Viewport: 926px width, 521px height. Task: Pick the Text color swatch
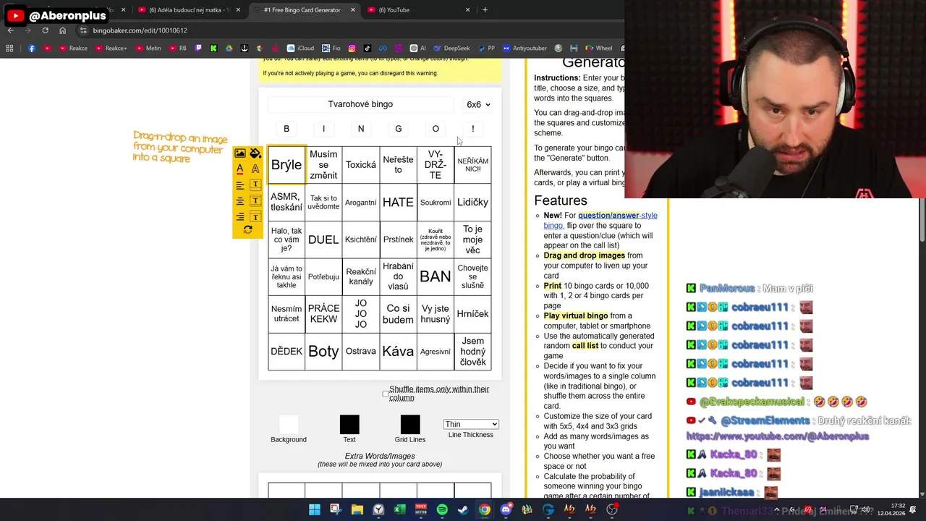349,425
